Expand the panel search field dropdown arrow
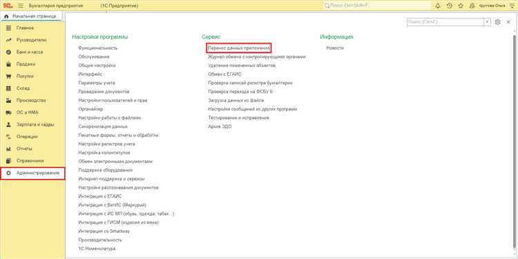 pos(488,22)
